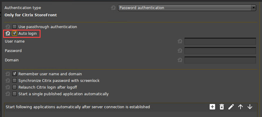Click the add application plus icon
This screenshot has height=117, width=262.
tap(212, 107)
